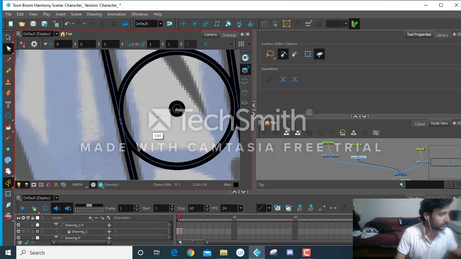Viewport: 461px width, 259px height.
Task: Click the red playhead frame marker
Action: click(x=179, y=217)
